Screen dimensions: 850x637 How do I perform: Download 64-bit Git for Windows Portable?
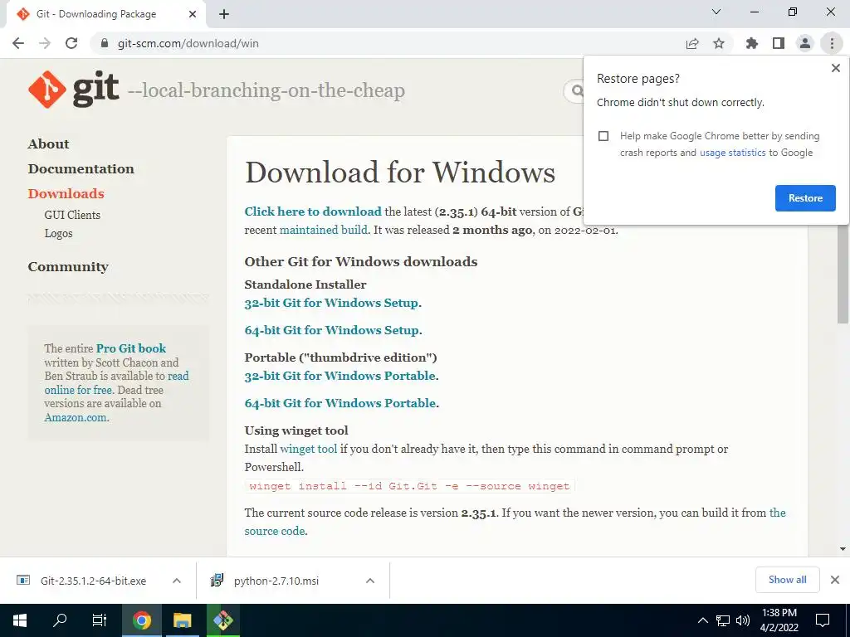coord(340,404)
